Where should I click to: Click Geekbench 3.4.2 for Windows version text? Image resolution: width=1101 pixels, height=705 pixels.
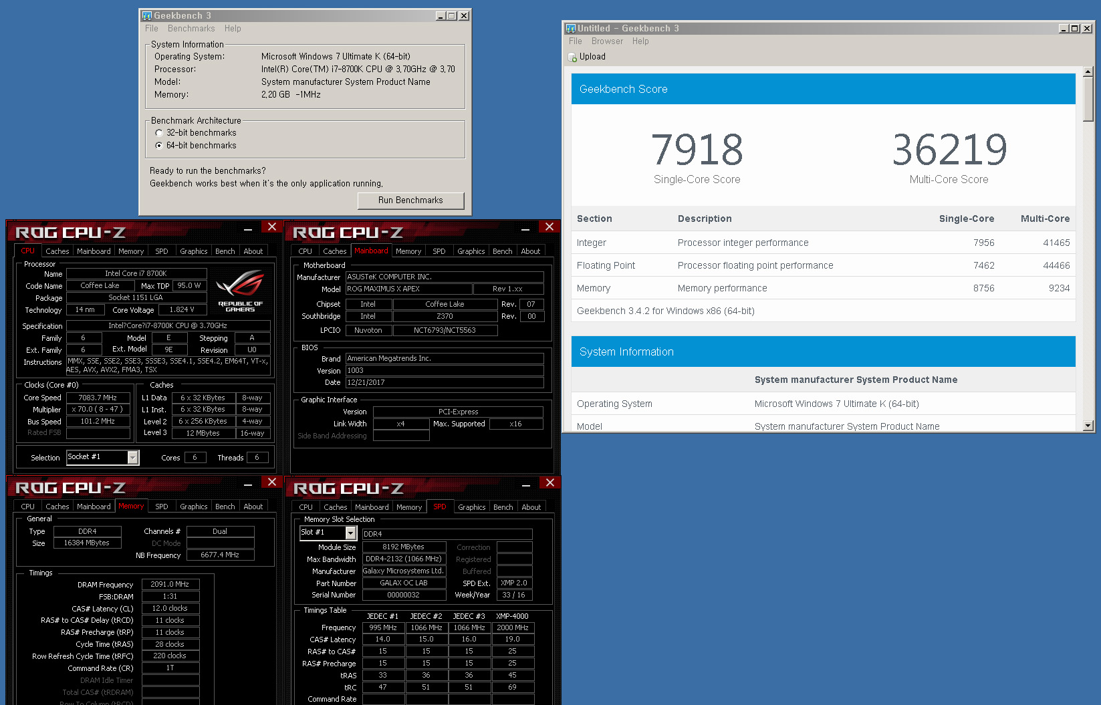[x=666, y=311]
